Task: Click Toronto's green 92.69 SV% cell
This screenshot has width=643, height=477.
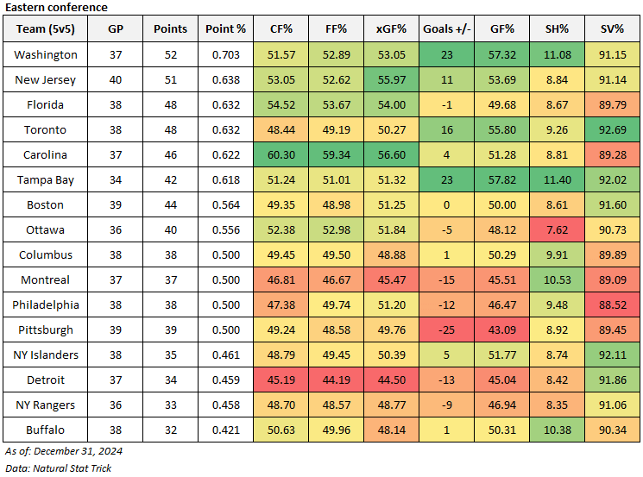Action: point(612,129)
